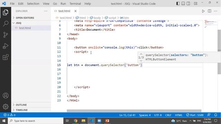The height and width of the screenshot is (124, 221).
Task: Open the View menu
Action: [x=46, y=4]
